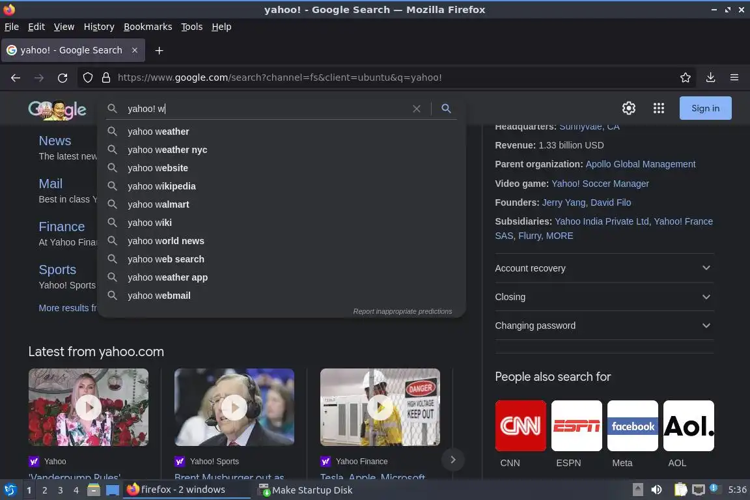This screenshot has width=750, height=500.
Task: Open the Tools menu
Action: coord(192,27)
